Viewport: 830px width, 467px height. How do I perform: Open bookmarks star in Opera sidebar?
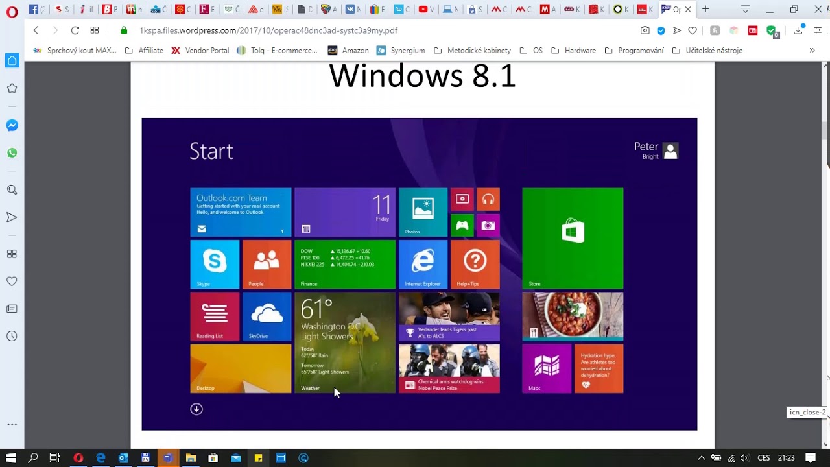point(12,88)
